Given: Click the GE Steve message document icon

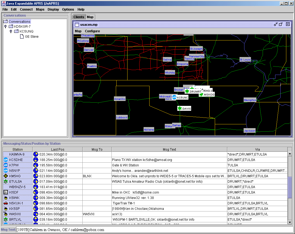Looking at the screenshot, I should [x=22, y=36].
